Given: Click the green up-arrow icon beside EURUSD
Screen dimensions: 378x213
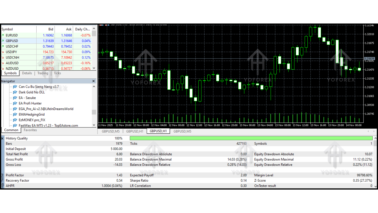Looking at the screenshot, I should click(x=3, y=35).
